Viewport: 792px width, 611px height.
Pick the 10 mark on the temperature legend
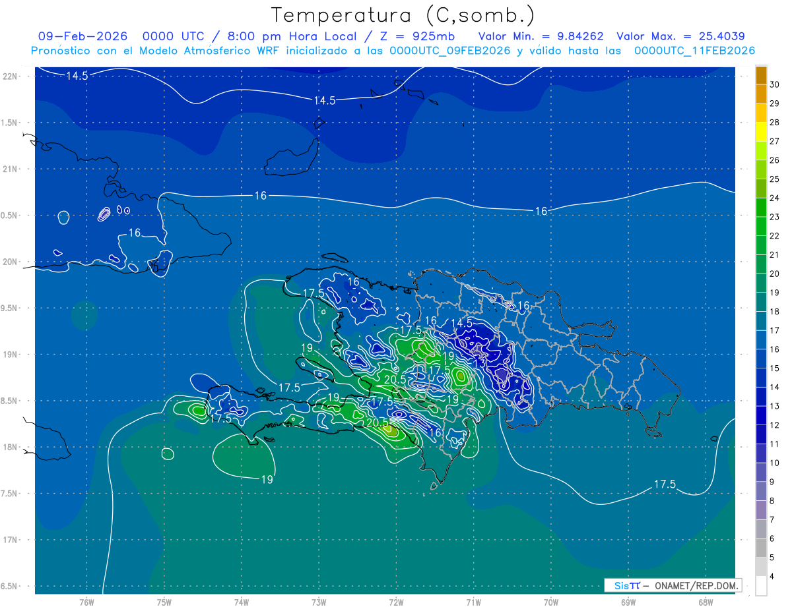[774, 463]
